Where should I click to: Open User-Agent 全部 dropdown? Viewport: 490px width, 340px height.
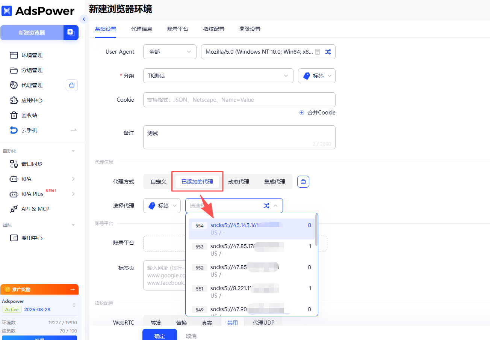pos(170,52)
